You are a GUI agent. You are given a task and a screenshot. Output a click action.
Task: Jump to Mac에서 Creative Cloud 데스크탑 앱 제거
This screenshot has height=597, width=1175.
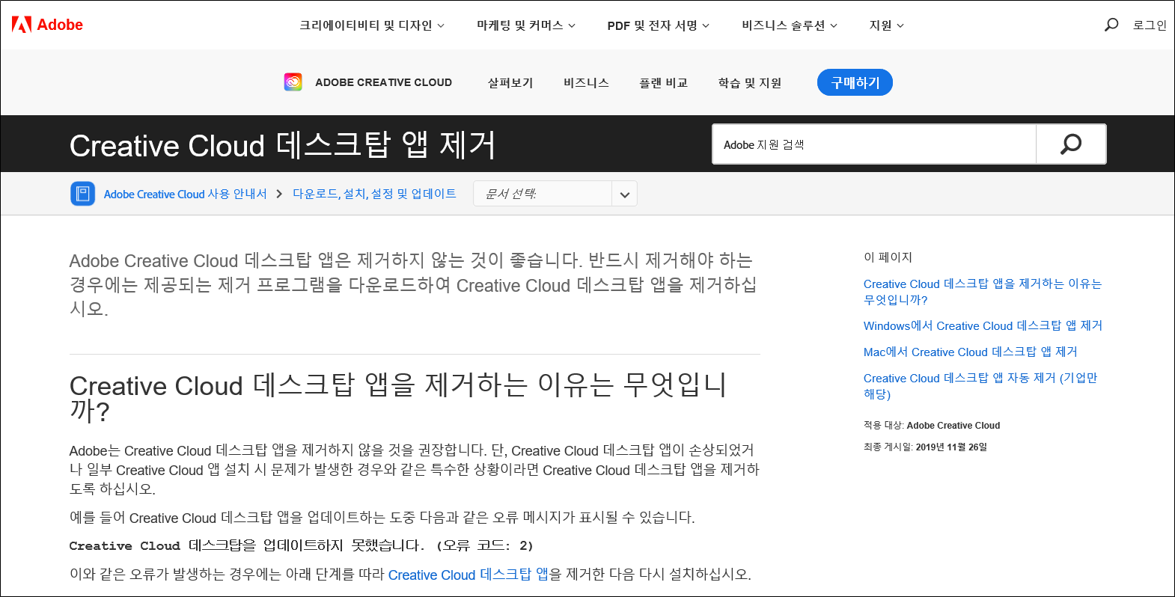click(x=970, y=352)
